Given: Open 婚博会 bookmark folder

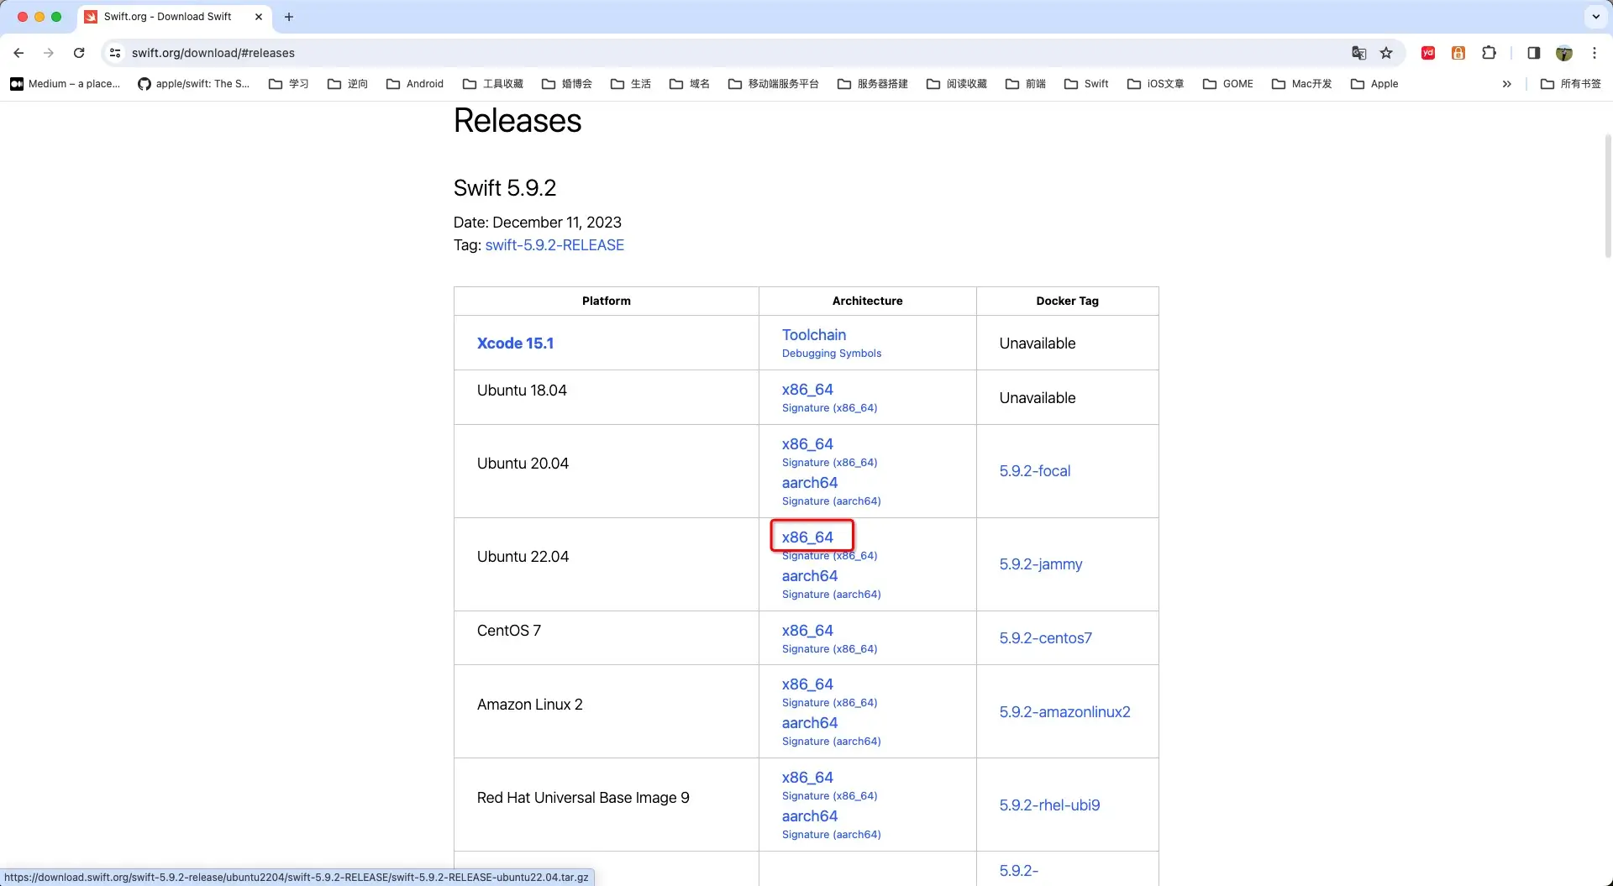Looking at the screenshot, I should [566, 84].
